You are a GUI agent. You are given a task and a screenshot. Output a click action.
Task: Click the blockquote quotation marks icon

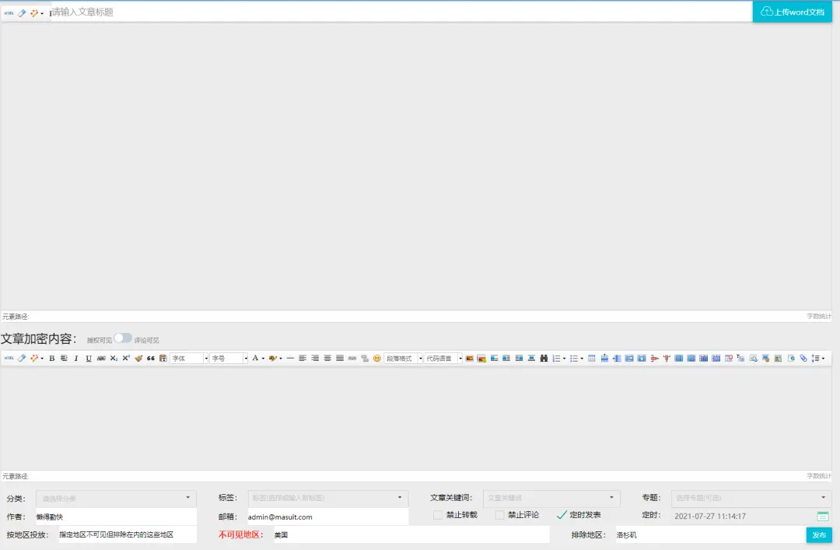151,358
